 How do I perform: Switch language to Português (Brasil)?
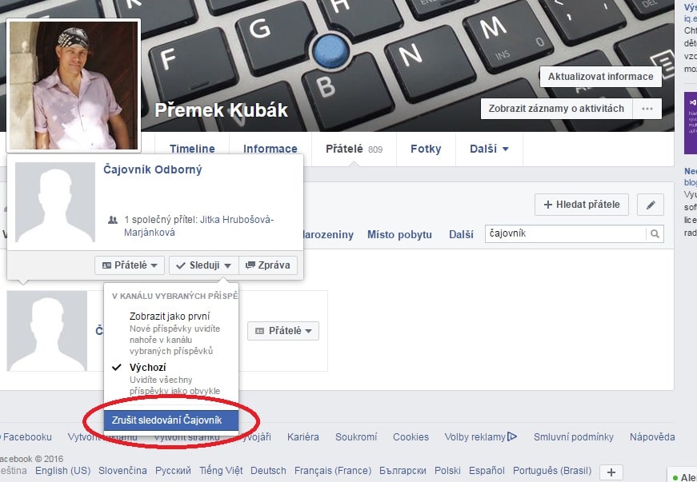pyautogui.click(x=552, y=471)
